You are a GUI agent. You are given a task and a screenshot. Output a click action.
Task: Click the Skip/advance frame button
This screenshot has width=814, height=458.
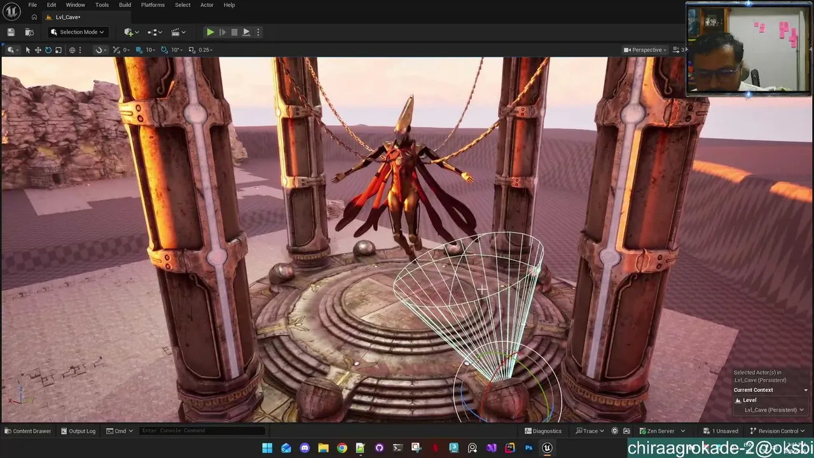point(223,32)
